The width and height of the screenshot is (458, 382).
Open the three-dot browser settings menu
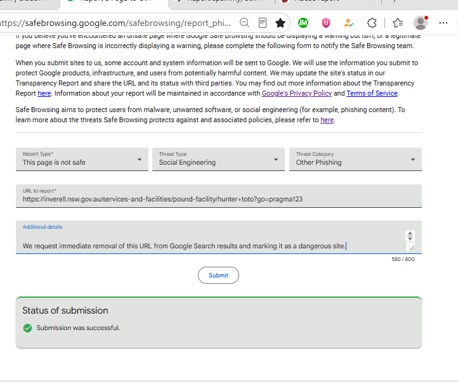coord(443,23)
